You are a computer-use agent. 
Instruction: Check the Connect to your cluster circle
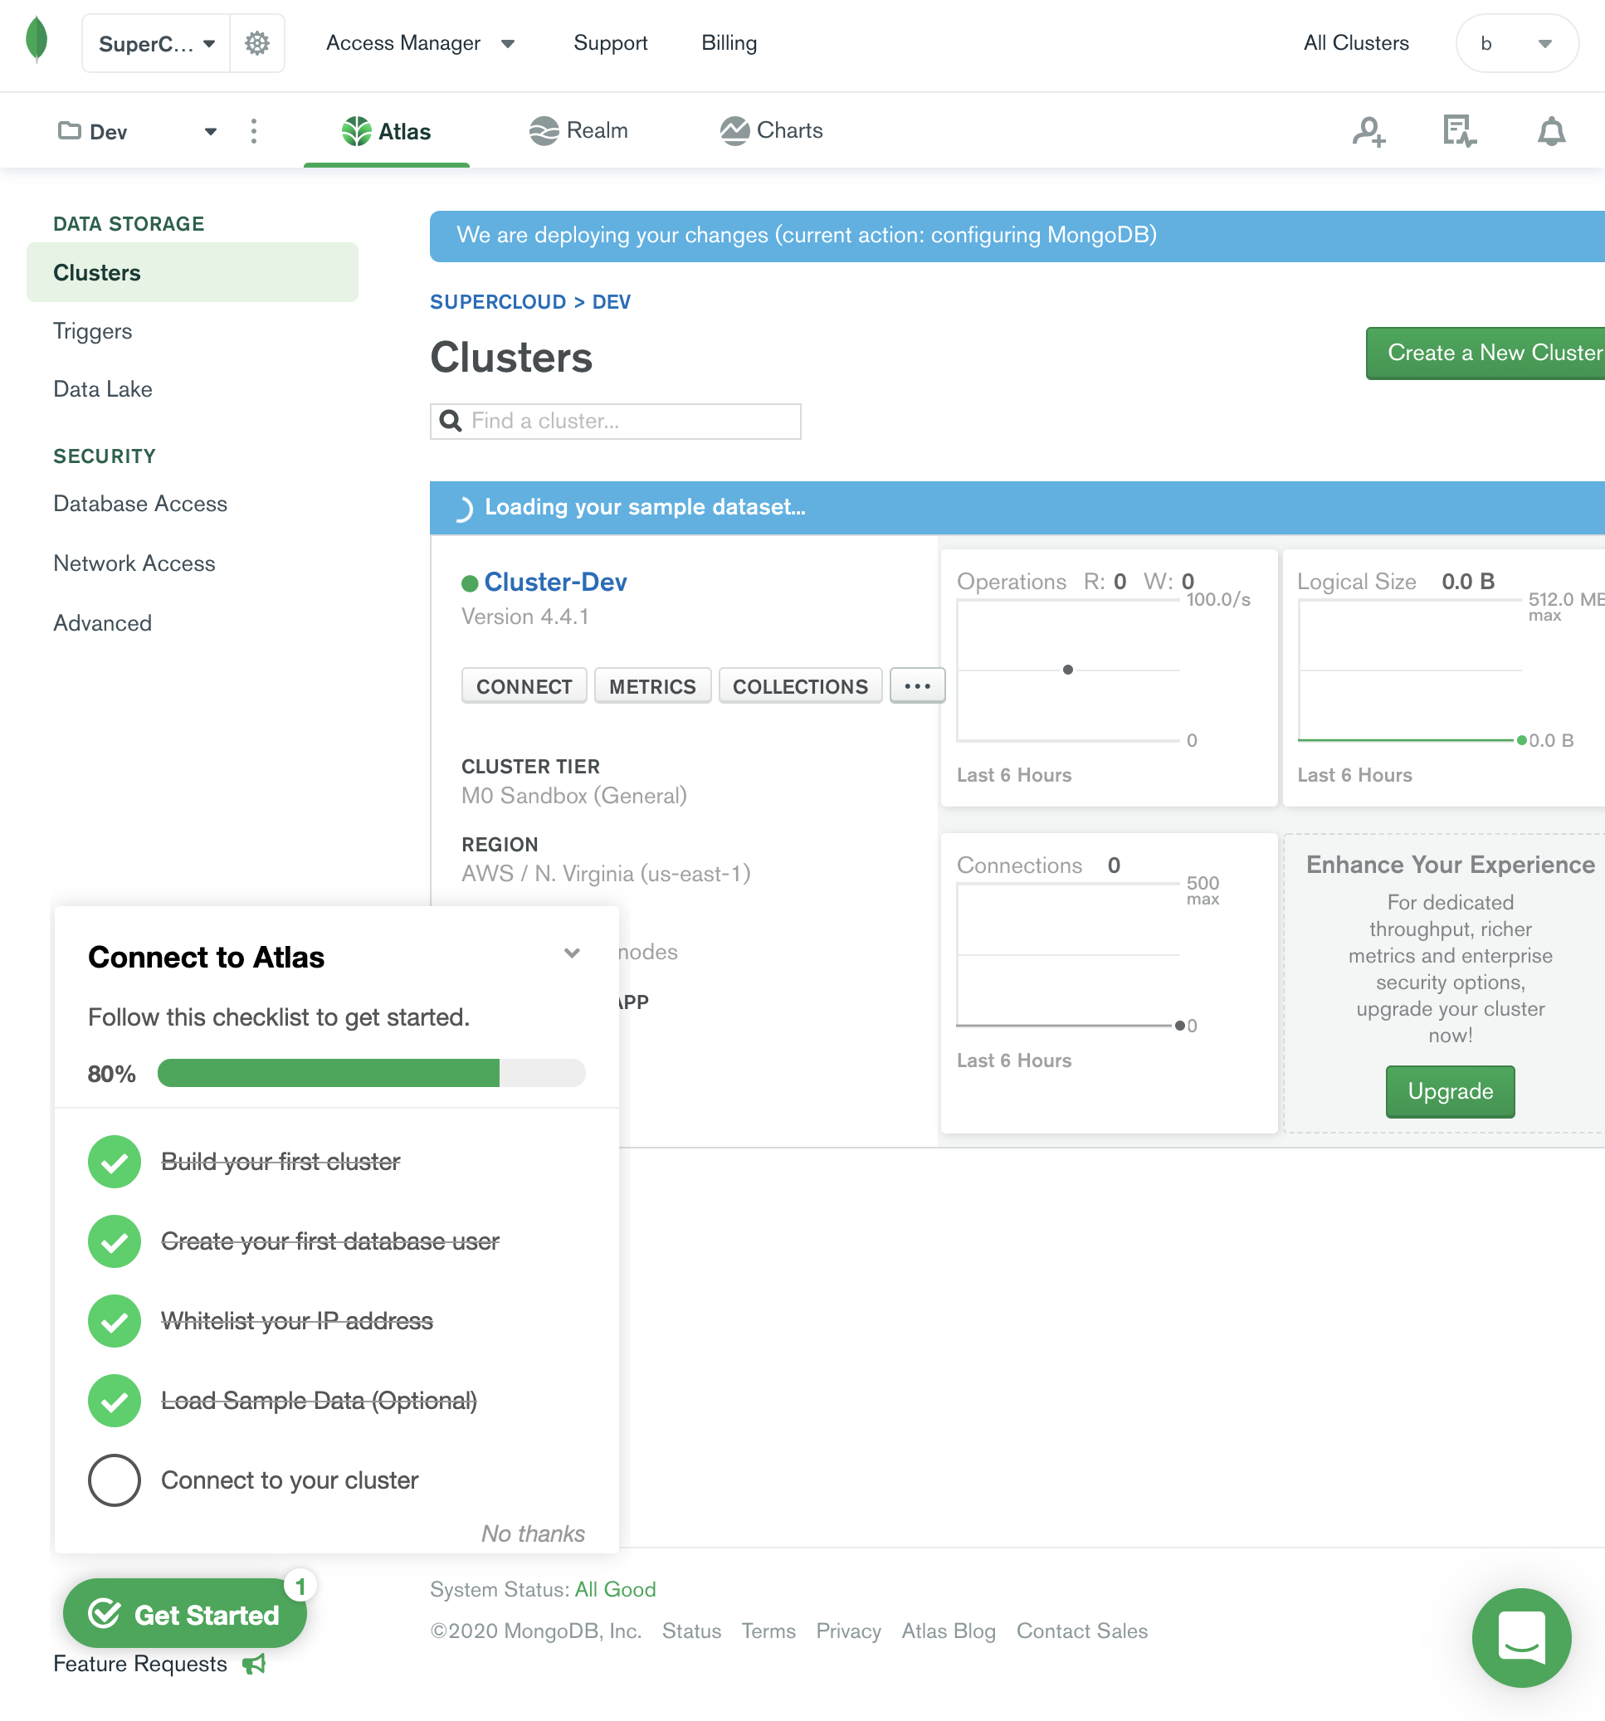115,1480
